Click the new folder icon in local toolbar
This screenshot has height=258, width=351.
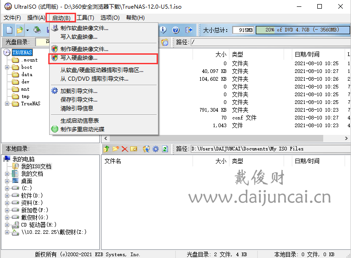[116, 149]
